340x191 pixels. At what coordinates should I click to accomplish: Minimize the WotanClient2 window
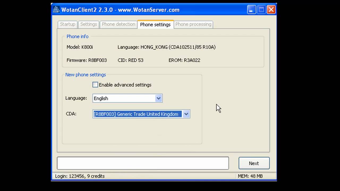[x=251, y=10]
